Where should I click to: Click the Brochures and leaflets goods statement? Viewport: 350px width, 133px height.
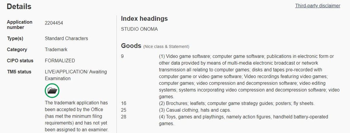coord(237,103)
